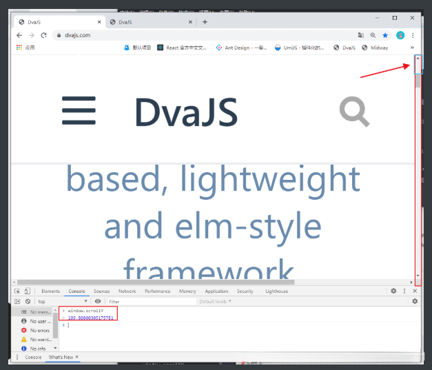Switch to the Security panel
Screen dimensions: 432x370
[245, 291]
